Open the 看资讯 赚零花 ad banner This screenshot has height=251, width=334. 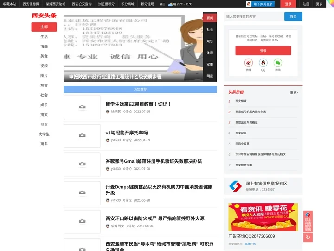click(x=263, y=217)
